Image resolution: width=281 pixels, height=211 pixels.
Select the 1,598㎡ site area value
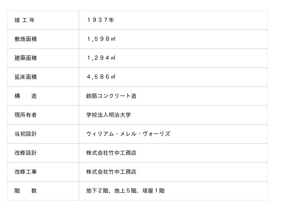(101, 39)
